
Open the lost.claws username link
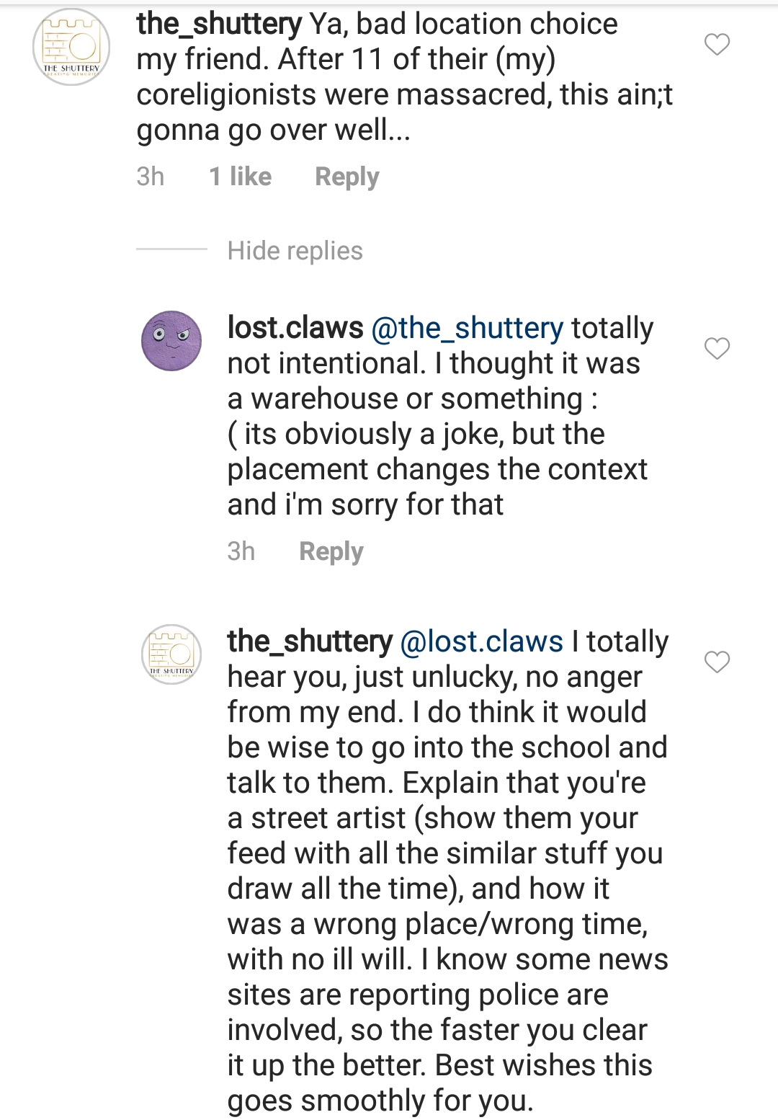tap(295, 328)
